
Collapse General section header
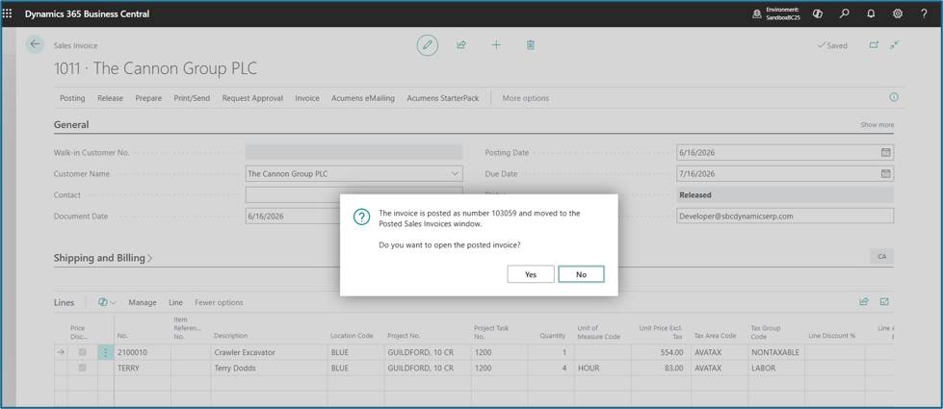point(71,125)
